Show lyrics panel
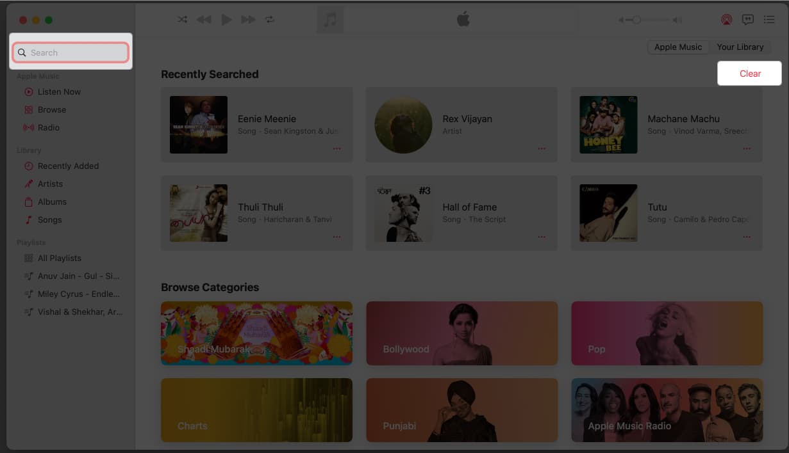 point(747,20)
